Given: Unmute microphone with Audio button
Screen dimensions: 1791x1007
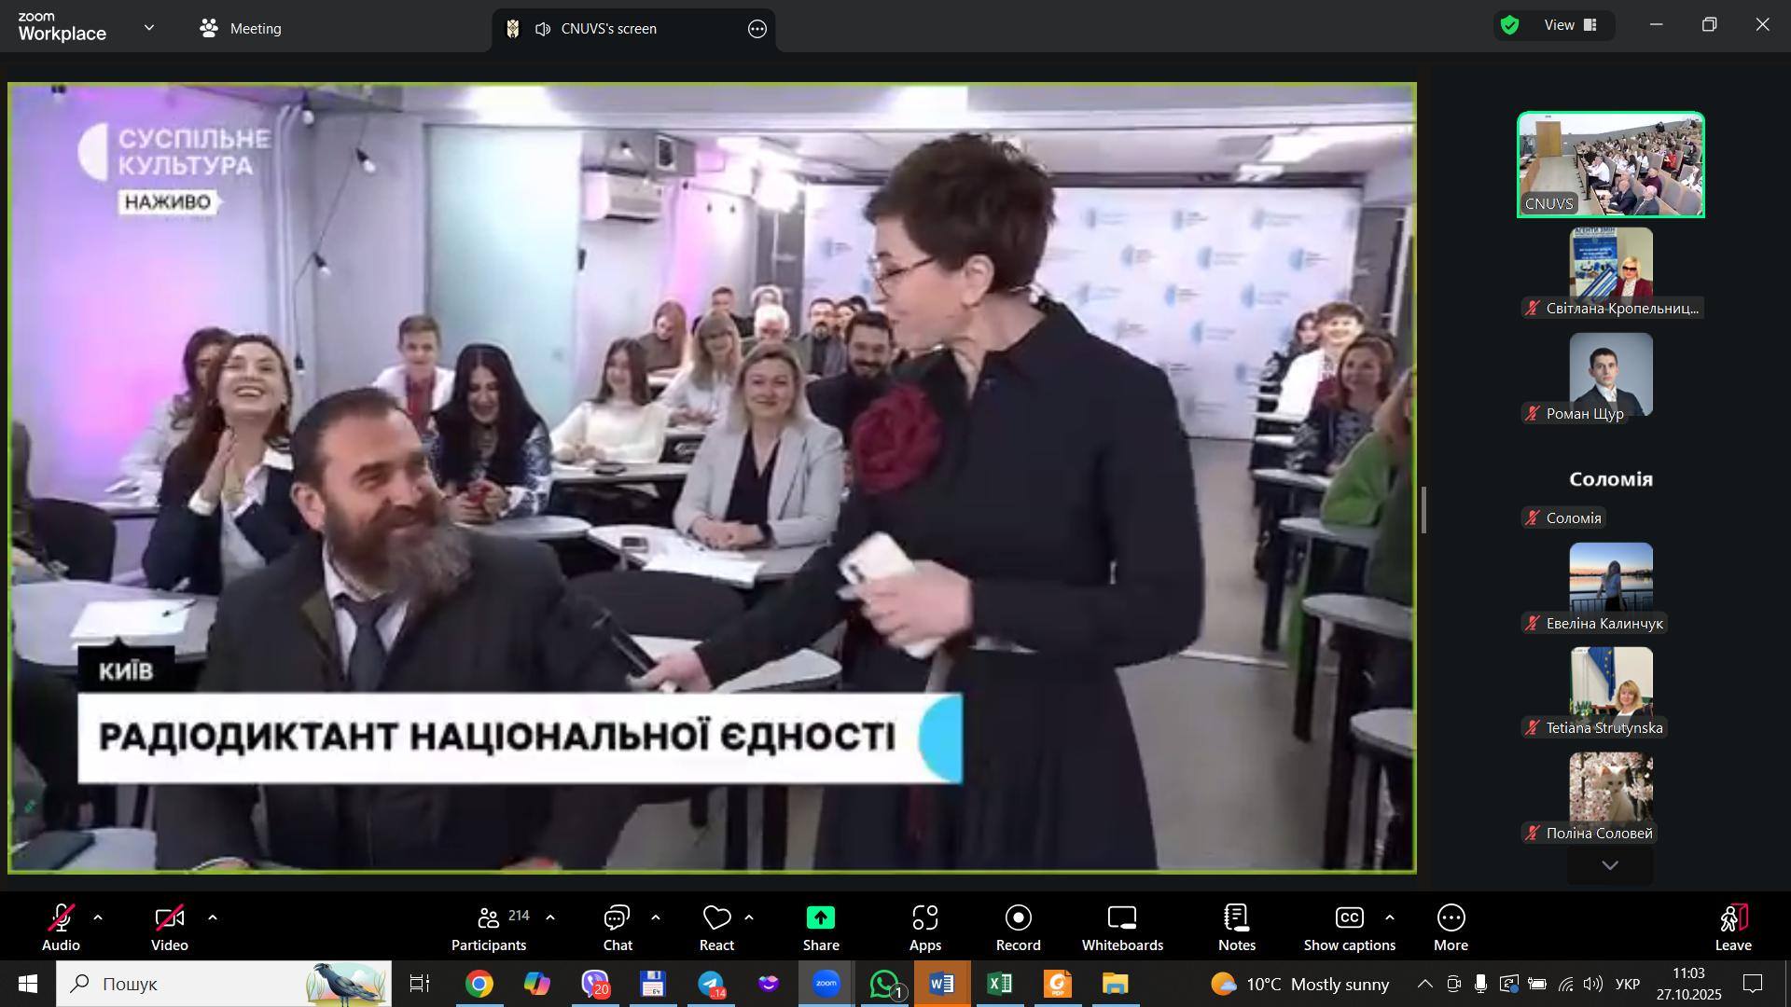Looking at the screenshot, I should 61,928.
